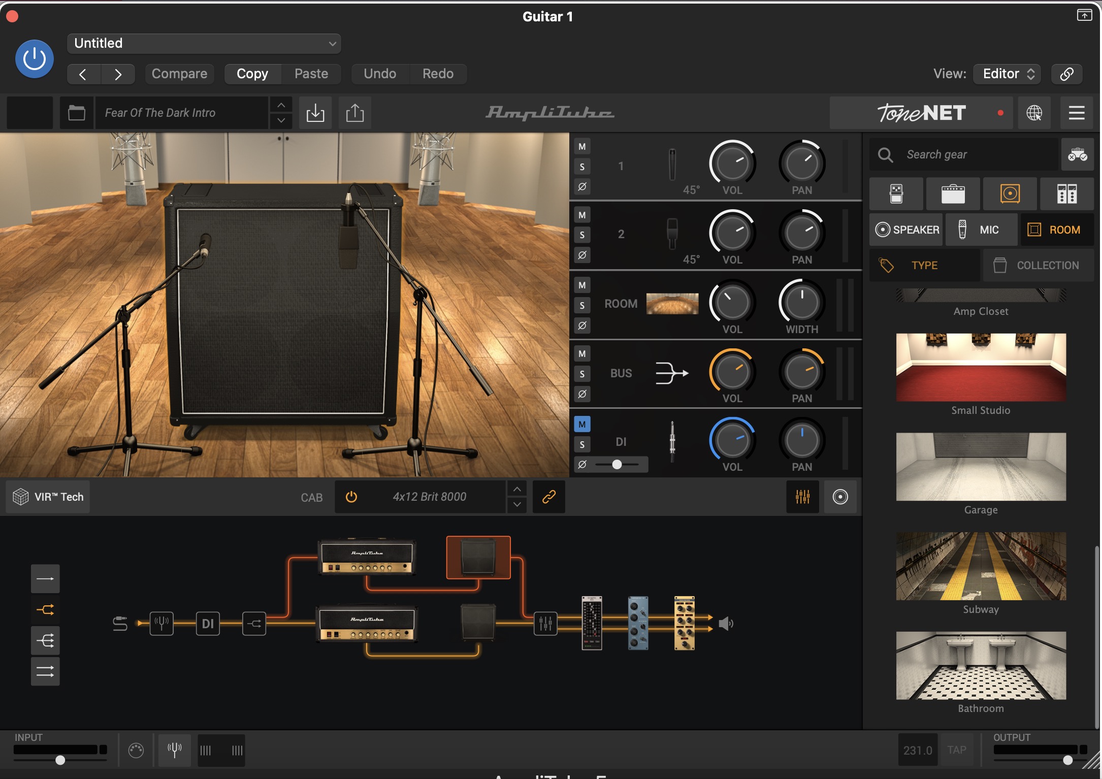Click the ROOM thumbnail selector

pos(672,304)
